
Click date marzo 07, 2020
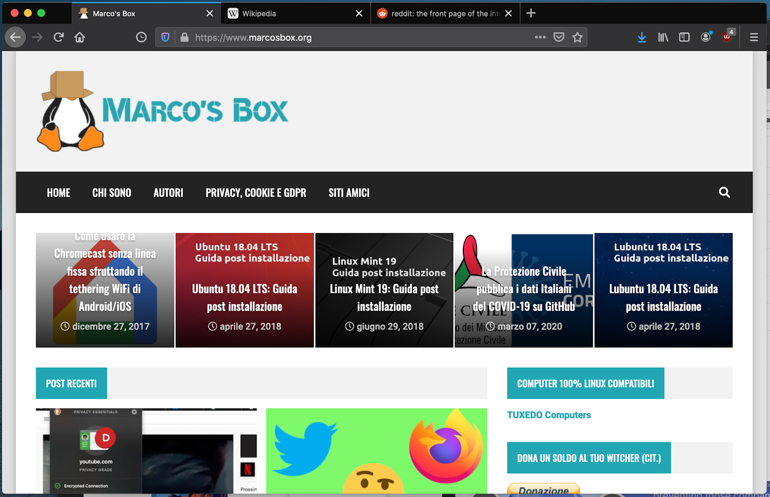[x=524, y=326]
